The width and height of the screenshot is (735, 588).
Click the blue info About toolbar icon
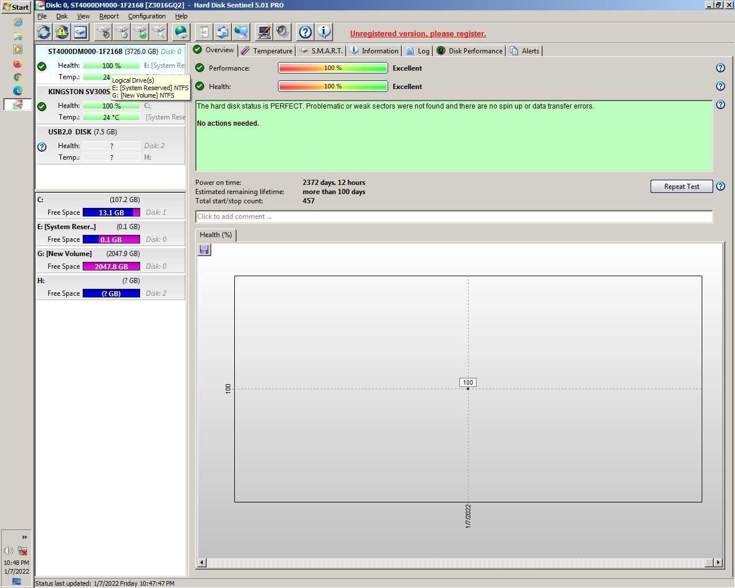tap(324, 32)
